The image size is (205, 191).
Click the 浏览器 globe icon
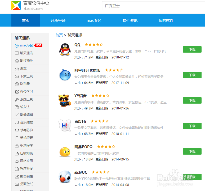(17, 84)
